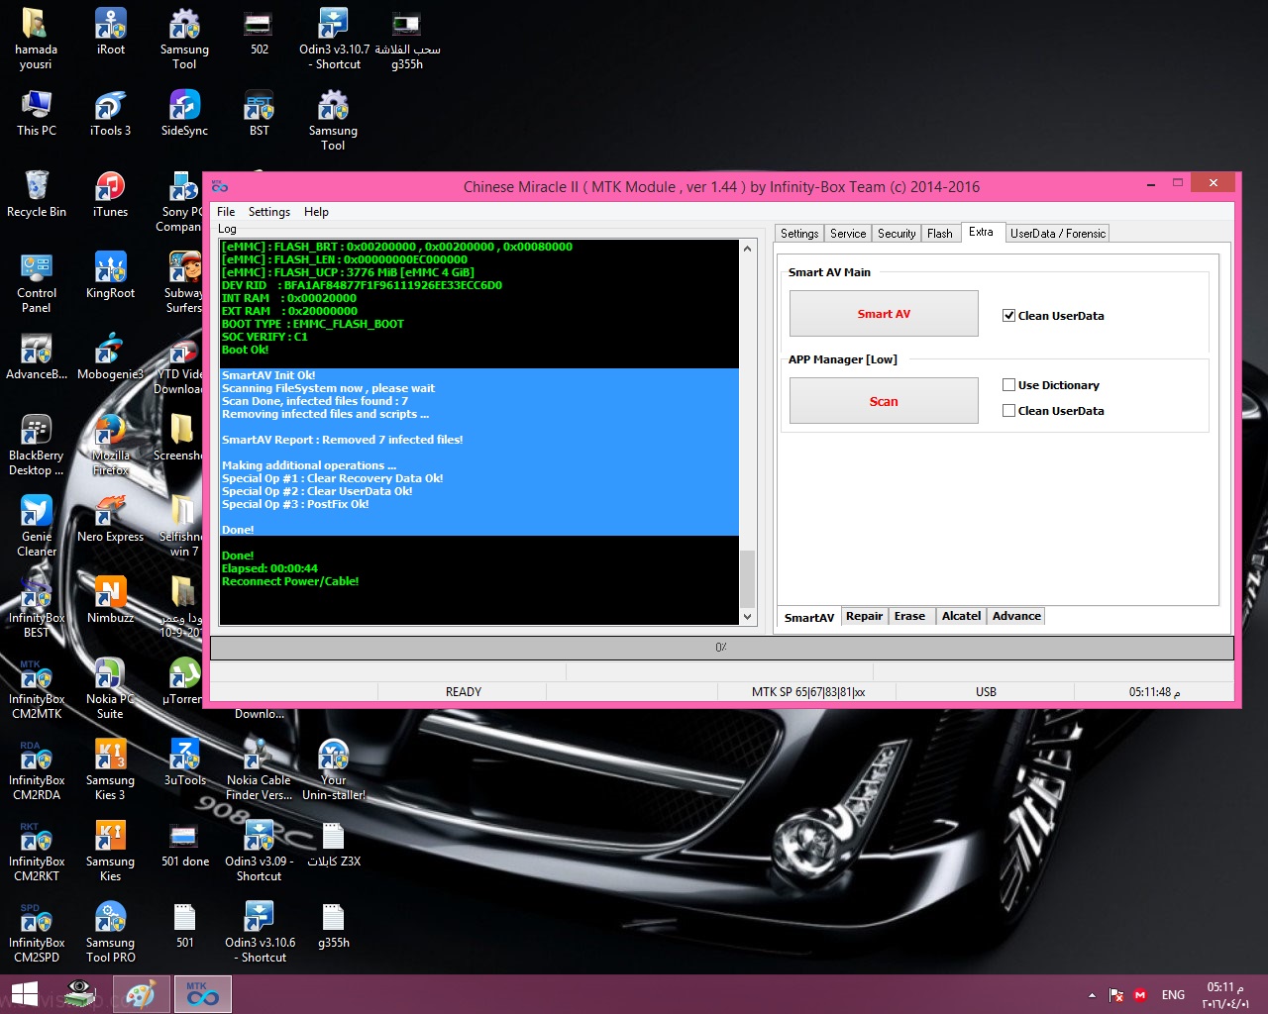Click the Scan button
Image resolution: width=1268 pixels, height=1014 pixels.
coord(884,401)
